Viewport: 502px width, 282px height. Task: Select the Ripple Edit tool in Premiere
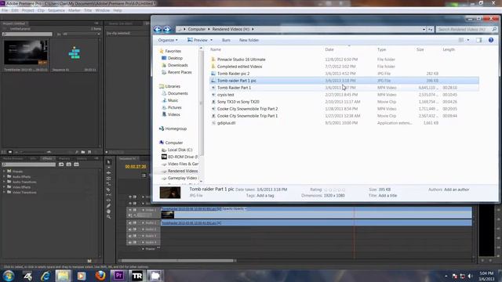(108, 173)
